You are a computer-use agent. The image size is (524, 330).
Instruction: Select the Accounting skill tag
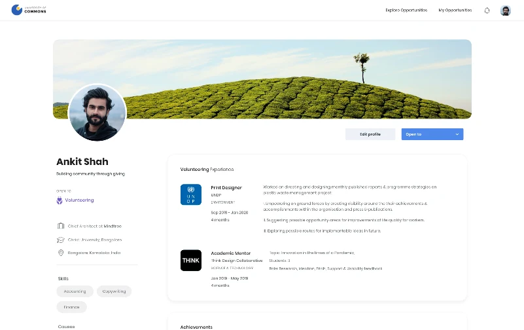(75, 291)
